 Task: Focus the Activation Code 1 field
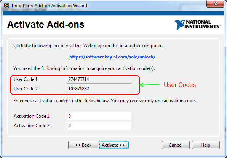pos(99,116)
